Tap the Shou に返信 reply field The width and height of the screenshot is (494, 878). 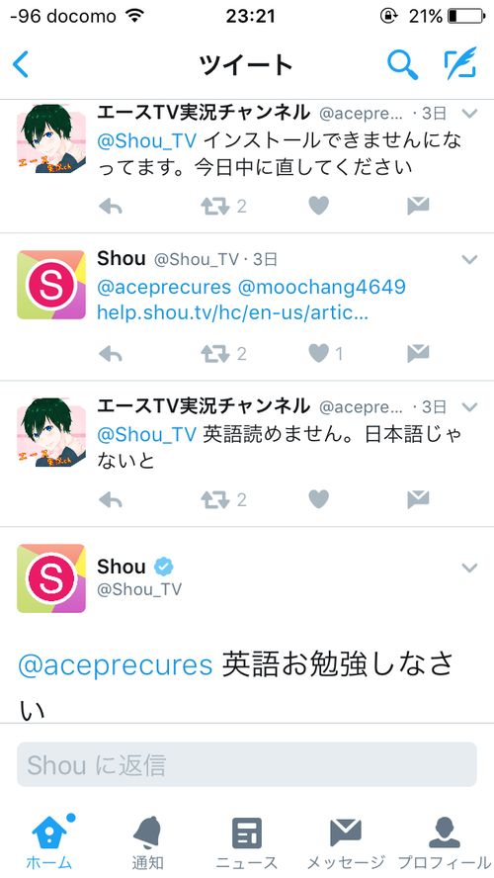point(247,764)
